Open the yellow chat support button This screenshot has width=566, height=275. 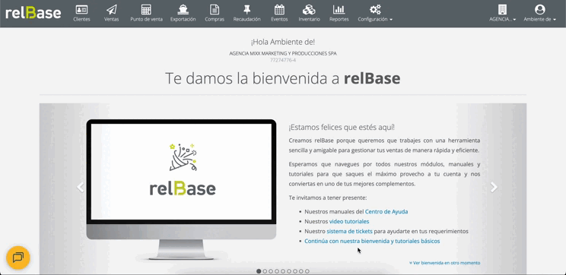(18, 258)
